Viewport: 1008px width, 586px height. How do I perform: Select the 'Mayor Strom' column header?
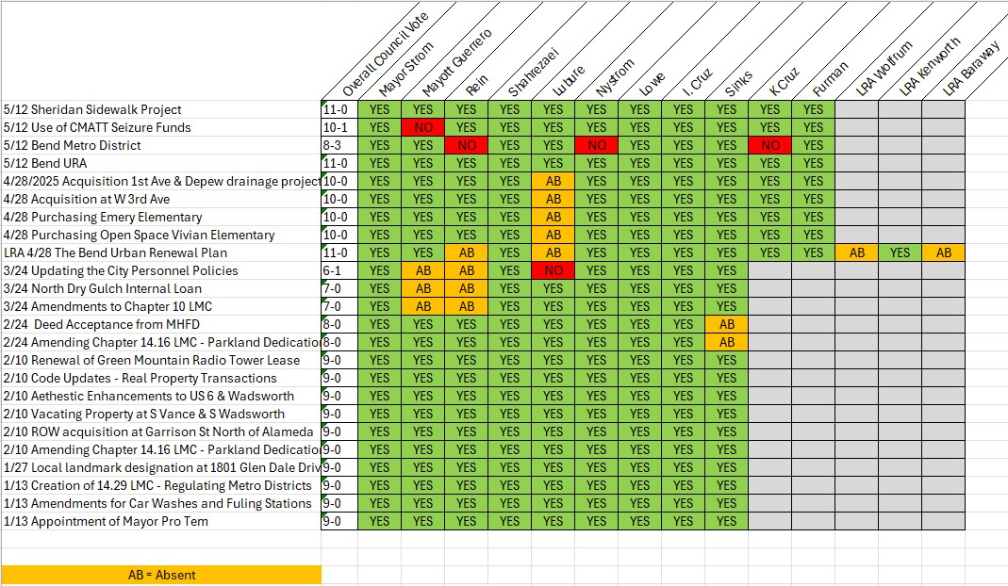[405, 70]
